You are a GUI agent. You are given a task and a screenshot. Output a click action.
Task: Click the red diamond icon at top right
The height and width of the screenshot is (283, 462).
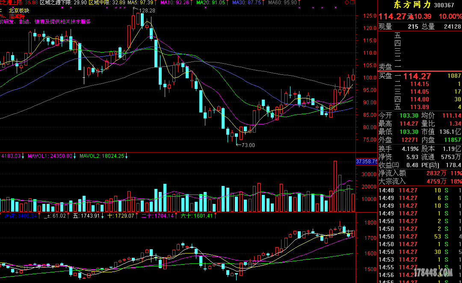346,3
